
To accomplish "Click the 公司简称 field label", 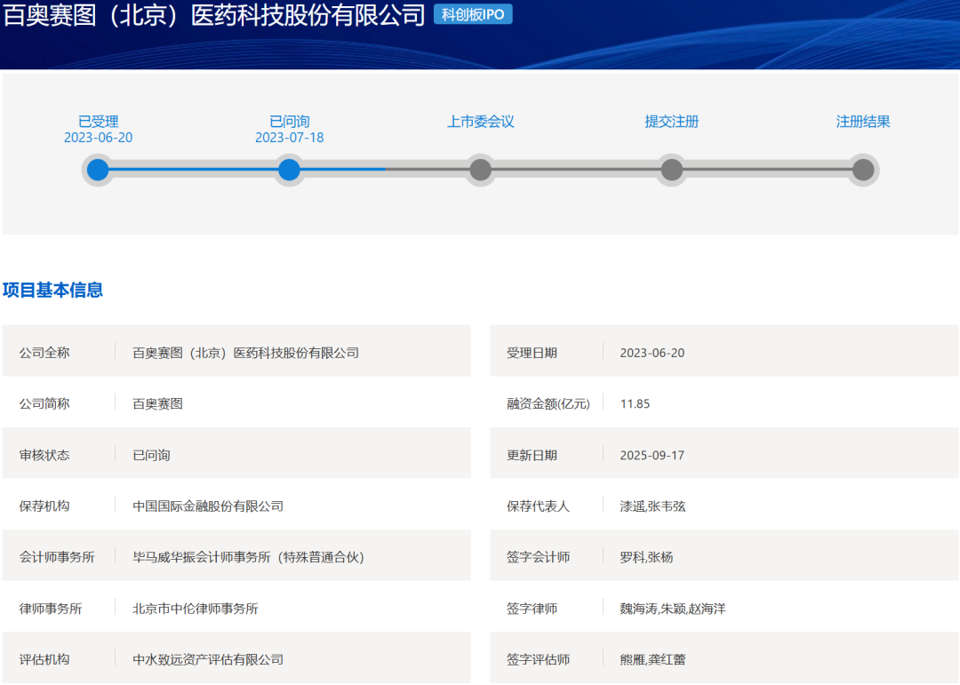I will tap(44, 403).
